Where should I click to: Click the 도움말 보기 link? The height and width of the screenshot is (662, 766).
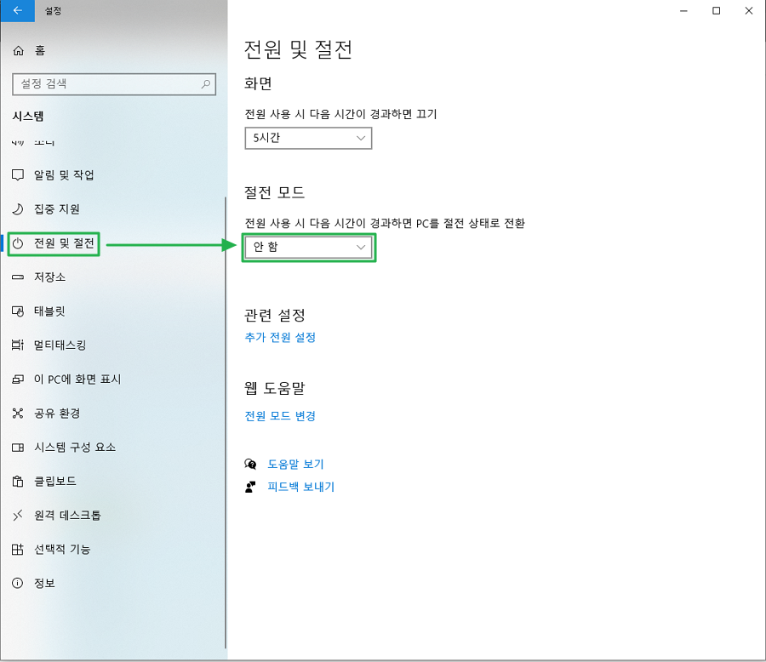[295, 464]
